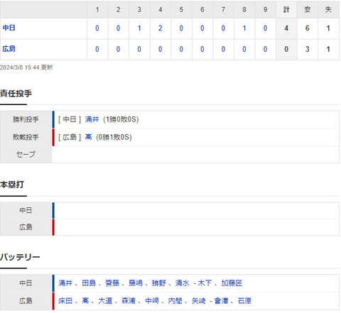341x313 pixels.
Task: Open 森浦 in 広島 battery list
Action: pyautogui.click(x=129, y=301)
